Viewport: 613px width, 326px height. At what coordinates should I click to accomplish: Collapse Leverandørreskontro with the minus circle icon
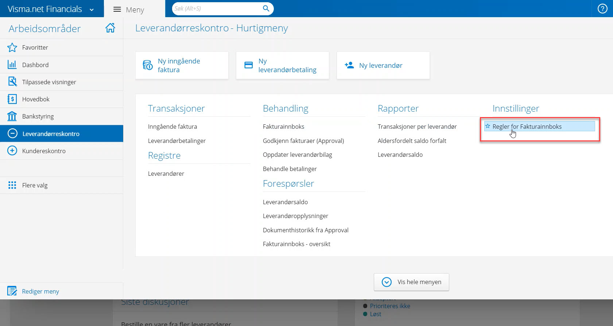pyautogui.click(x=12, y=133)
